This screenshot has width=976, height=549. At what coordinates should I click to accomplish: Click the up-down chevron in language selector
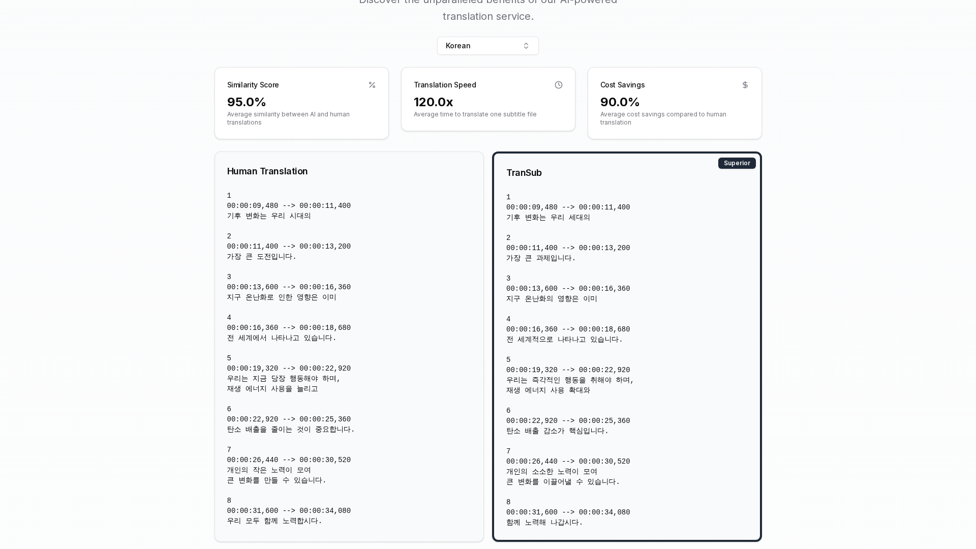[526, 46]
